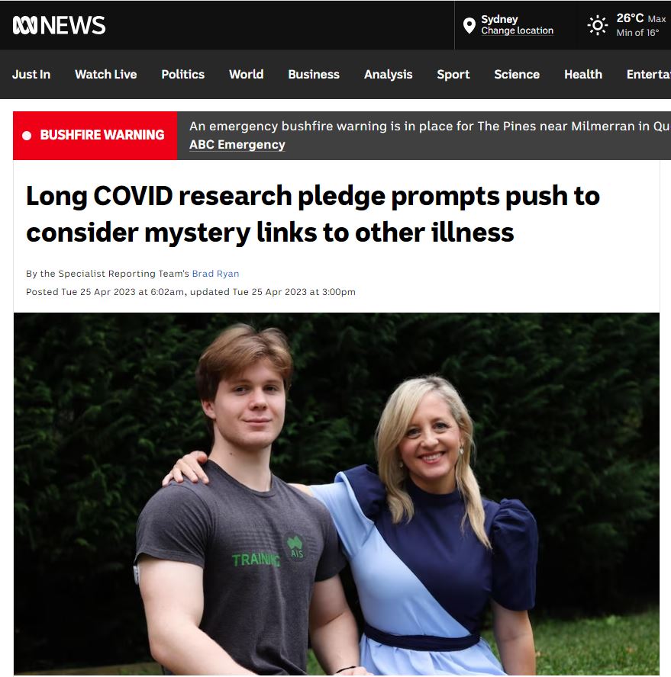Select Health in navigation bar
Image resolution: width=671 pixels, height=677 pixels.
click(583, 74)
